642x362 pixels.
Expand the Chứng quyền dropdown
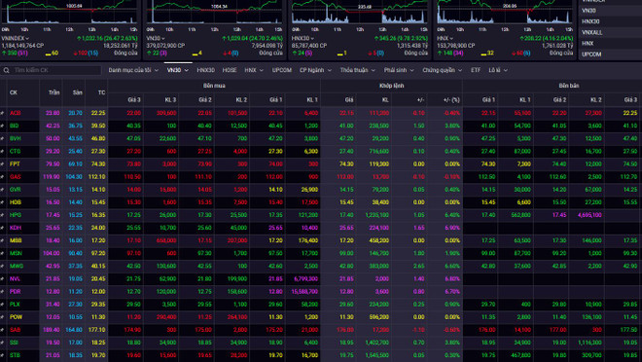click(x=443, y=70)
